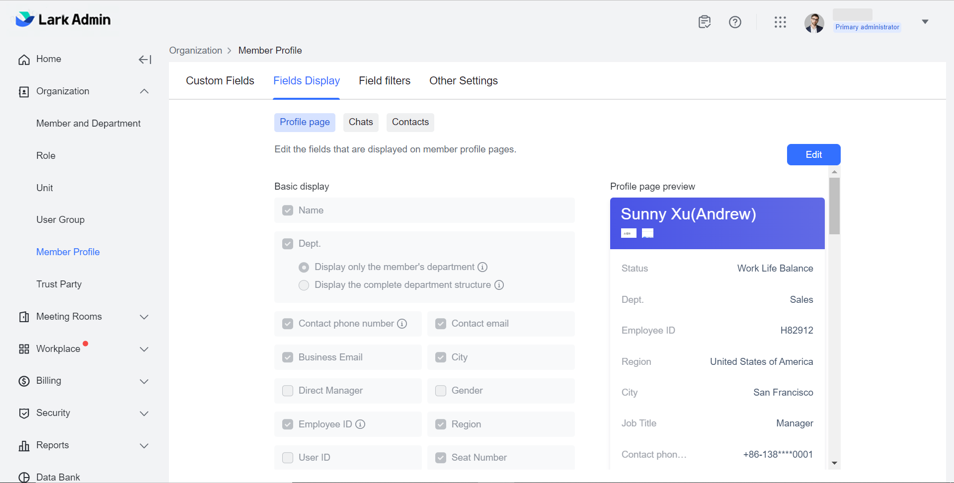Open the task list clipboard icon
This screenshot has width=954, height=483.
click(x=704, y=22)
